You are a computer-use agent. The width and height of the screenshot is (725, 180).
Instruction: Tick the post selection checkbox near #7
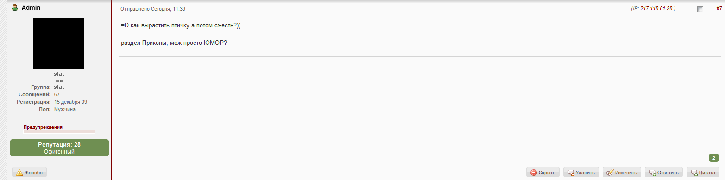coord(700,10)
